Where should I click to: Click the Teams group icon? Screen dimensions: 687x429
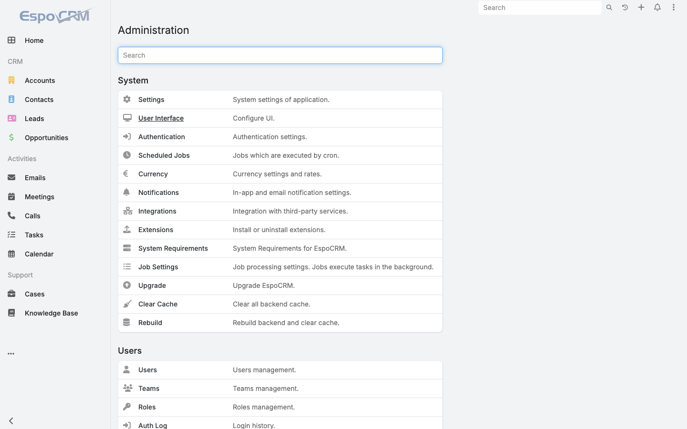(x=127, y=388)
